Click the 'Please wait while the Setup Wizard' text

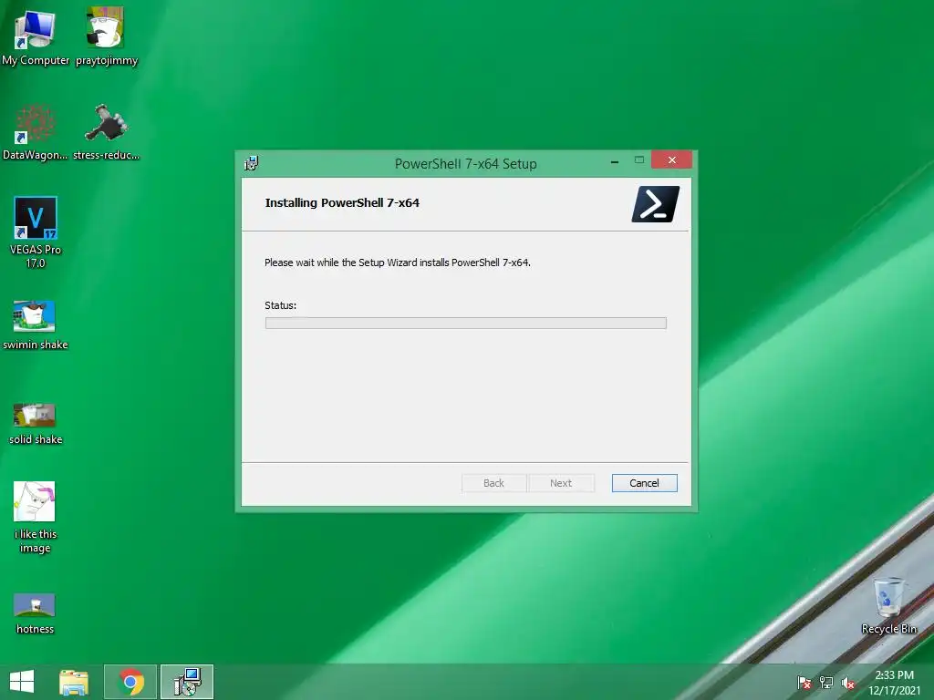coord(398,262)
